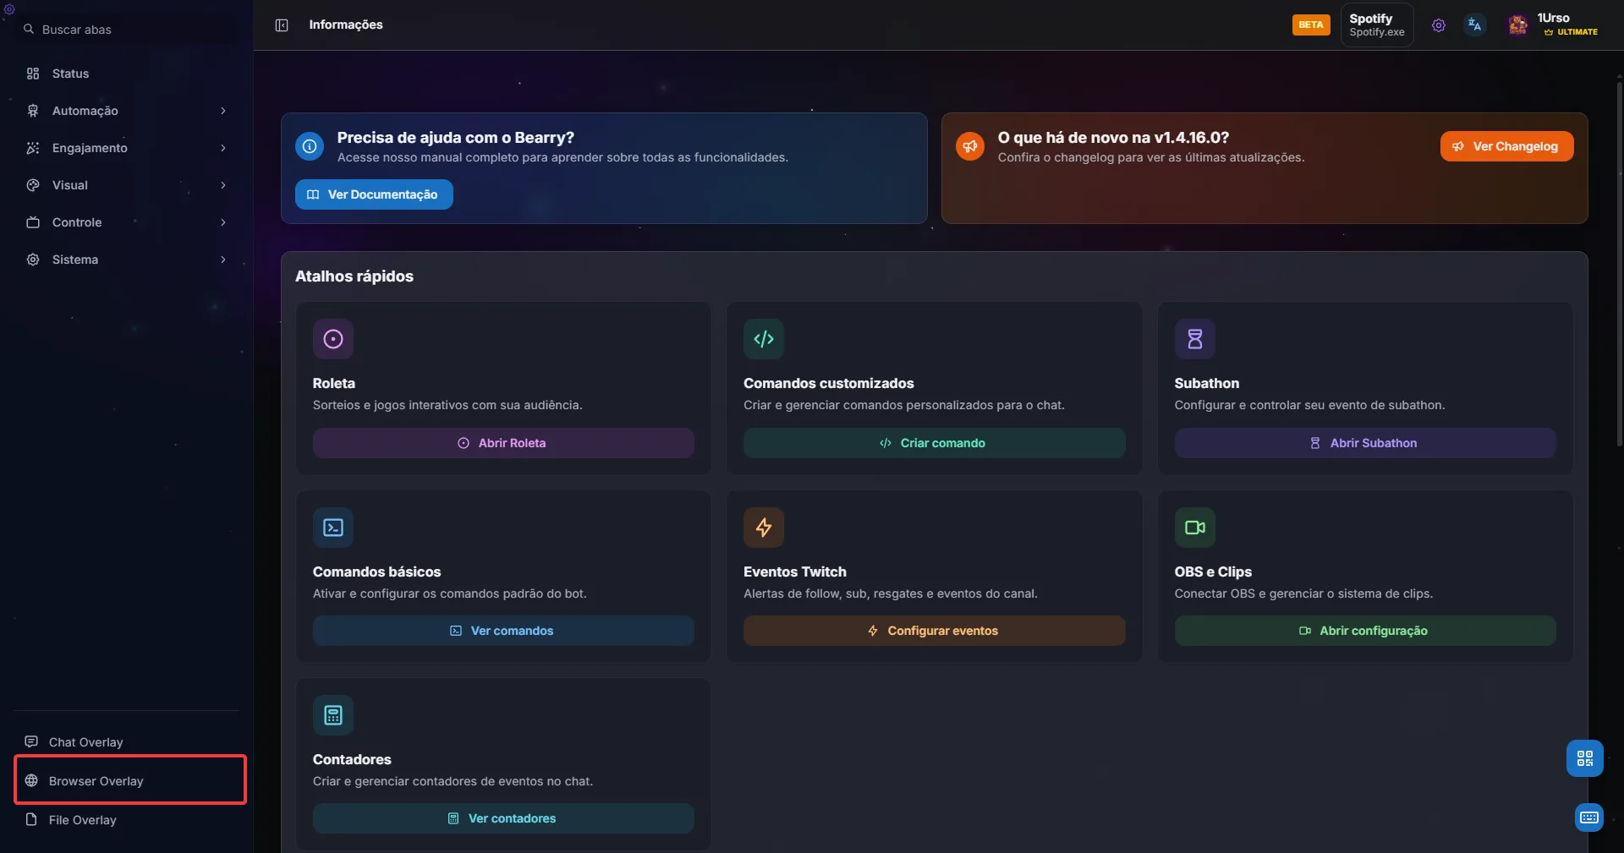Select the Comandos customizados code icon
The image size is (1624, 853).
(x=763, y=338)
